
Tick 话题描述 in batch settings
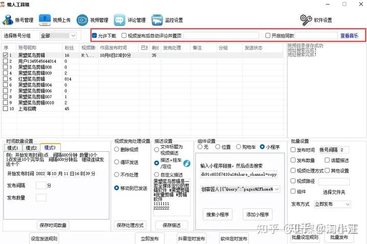pyautogui.click(x=327, y=160)
